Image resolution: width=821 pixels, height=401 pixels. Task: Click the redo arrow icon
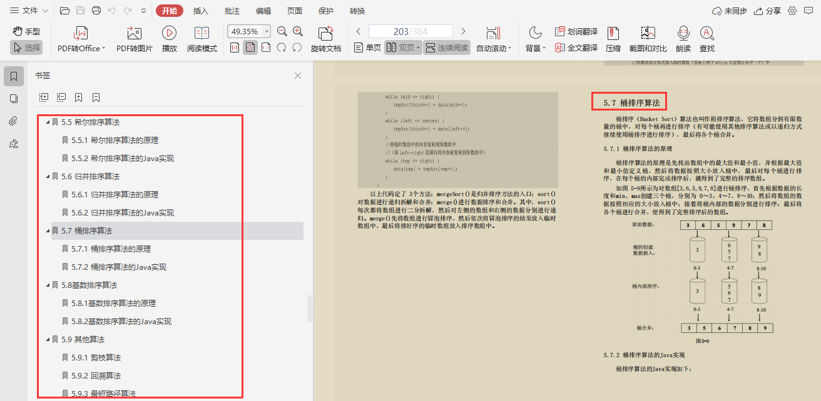point(128,11)
